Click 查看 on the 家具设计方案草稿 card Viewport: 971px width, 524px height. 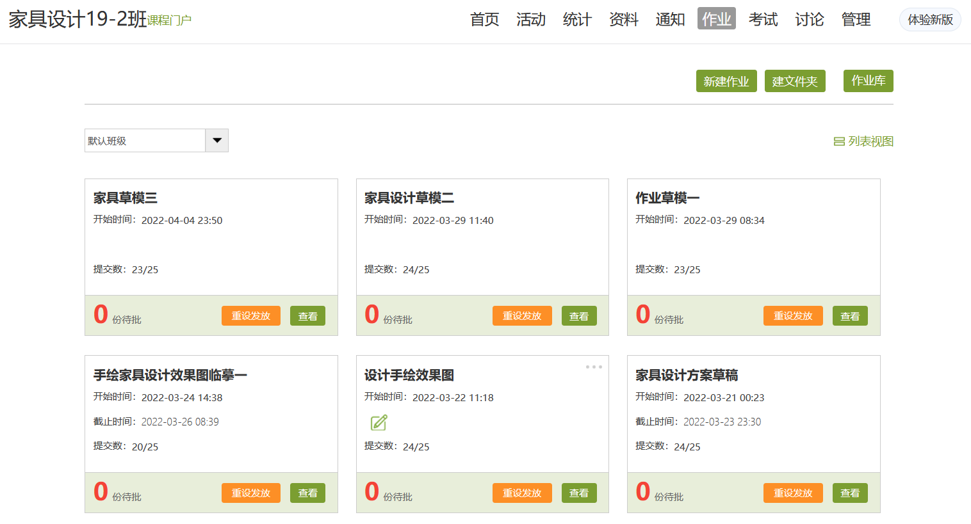point(850,493)
